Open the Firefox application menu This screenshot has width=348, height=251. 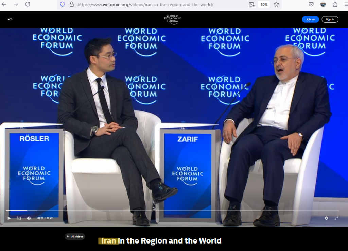346,4
